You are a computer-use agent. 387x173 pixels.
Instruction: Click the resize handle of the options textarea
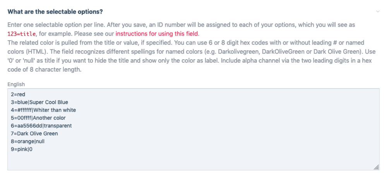click(375, 167)
